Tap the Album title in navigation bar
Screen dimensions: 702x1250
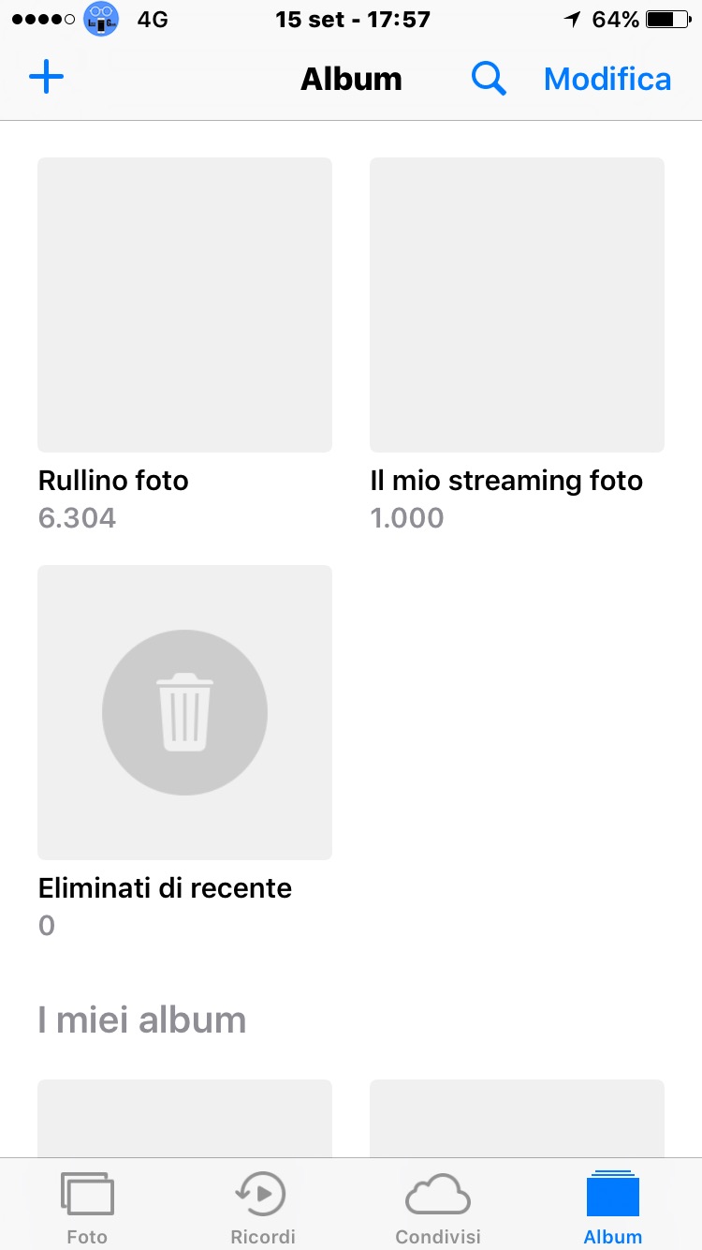351,80
